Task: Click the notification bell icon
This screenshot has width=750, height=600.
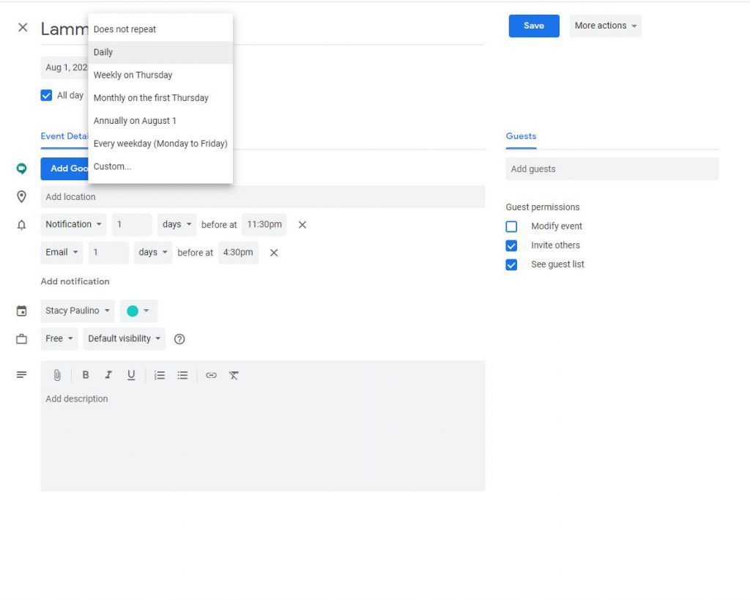Action: pyautogui.click(x=21, y=225)
